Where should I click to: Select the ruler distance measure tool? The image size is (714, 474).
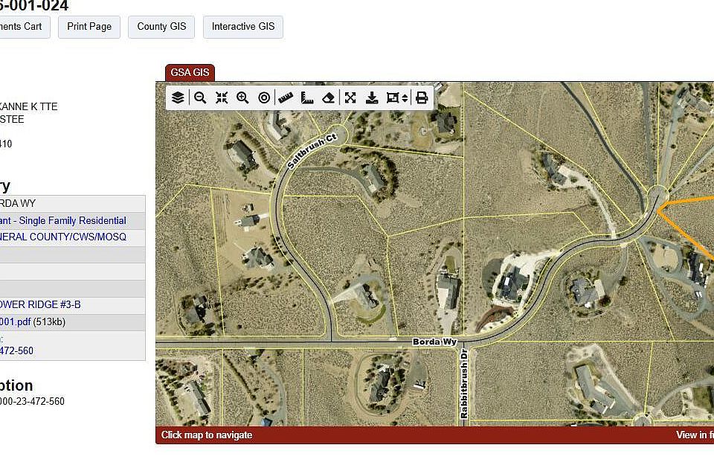tap(286, 97)
